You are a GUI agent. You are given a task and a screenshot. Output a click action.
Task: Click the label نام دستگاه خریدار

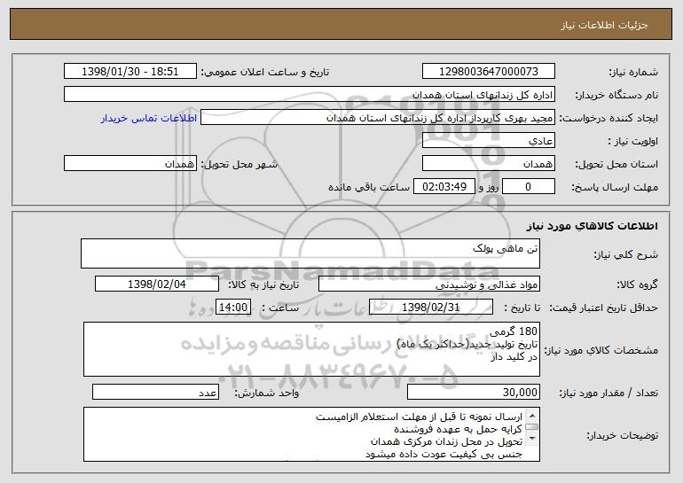coord(616,95)
